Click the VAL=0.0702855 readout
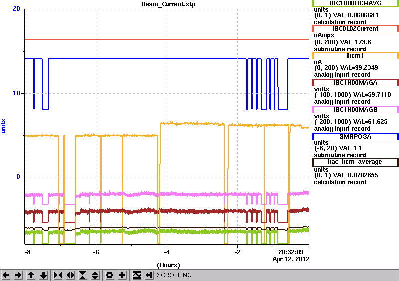Screen dimensions: 399x281 [356, 175]
